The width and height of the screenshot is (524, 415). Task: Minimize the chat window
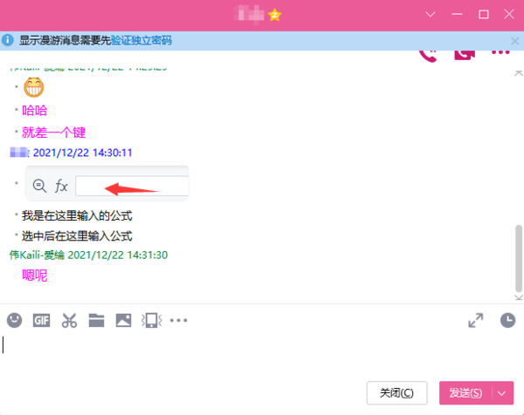coord(457,14)
